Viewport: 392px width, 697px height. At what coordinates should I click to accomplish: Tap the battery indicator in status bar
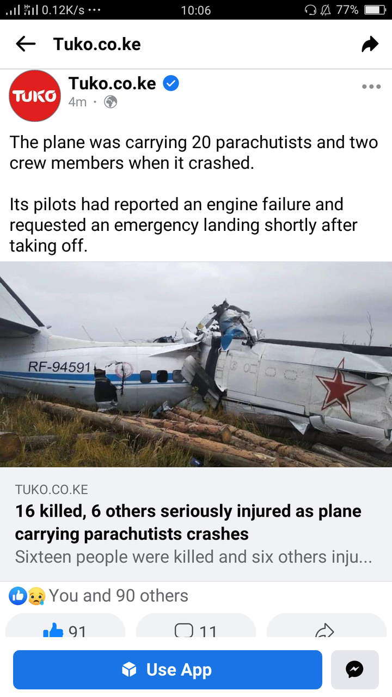375,10
